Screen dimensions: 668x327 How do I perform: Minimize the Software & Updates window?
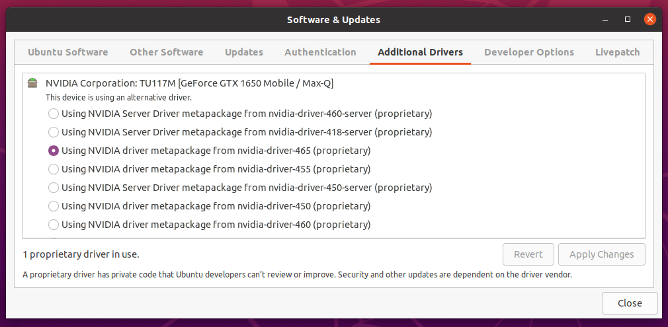pyautogui.click(x=605, y=20)
